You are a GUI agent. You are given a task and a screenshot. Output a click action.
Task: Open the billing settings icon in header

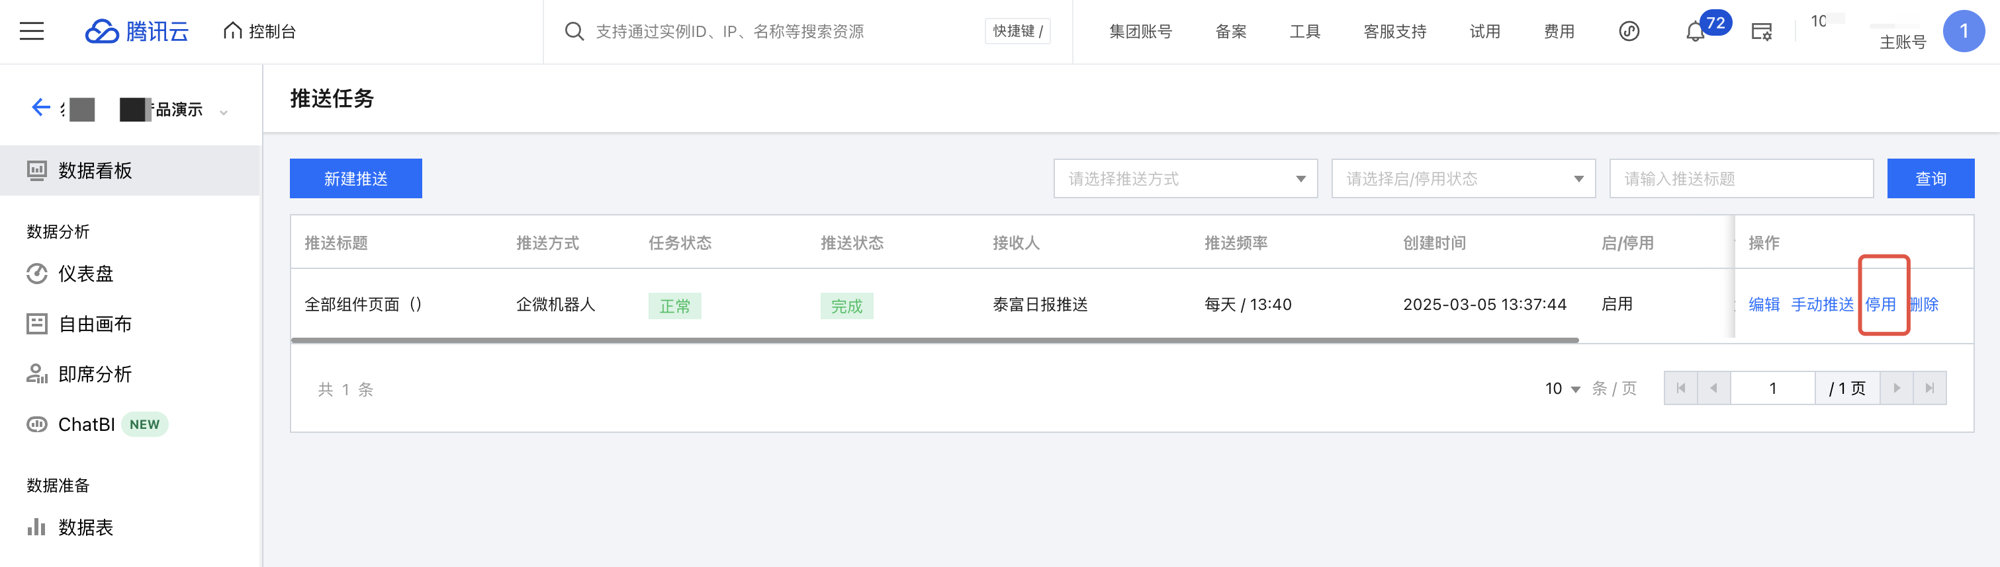tap(1762, 32)
